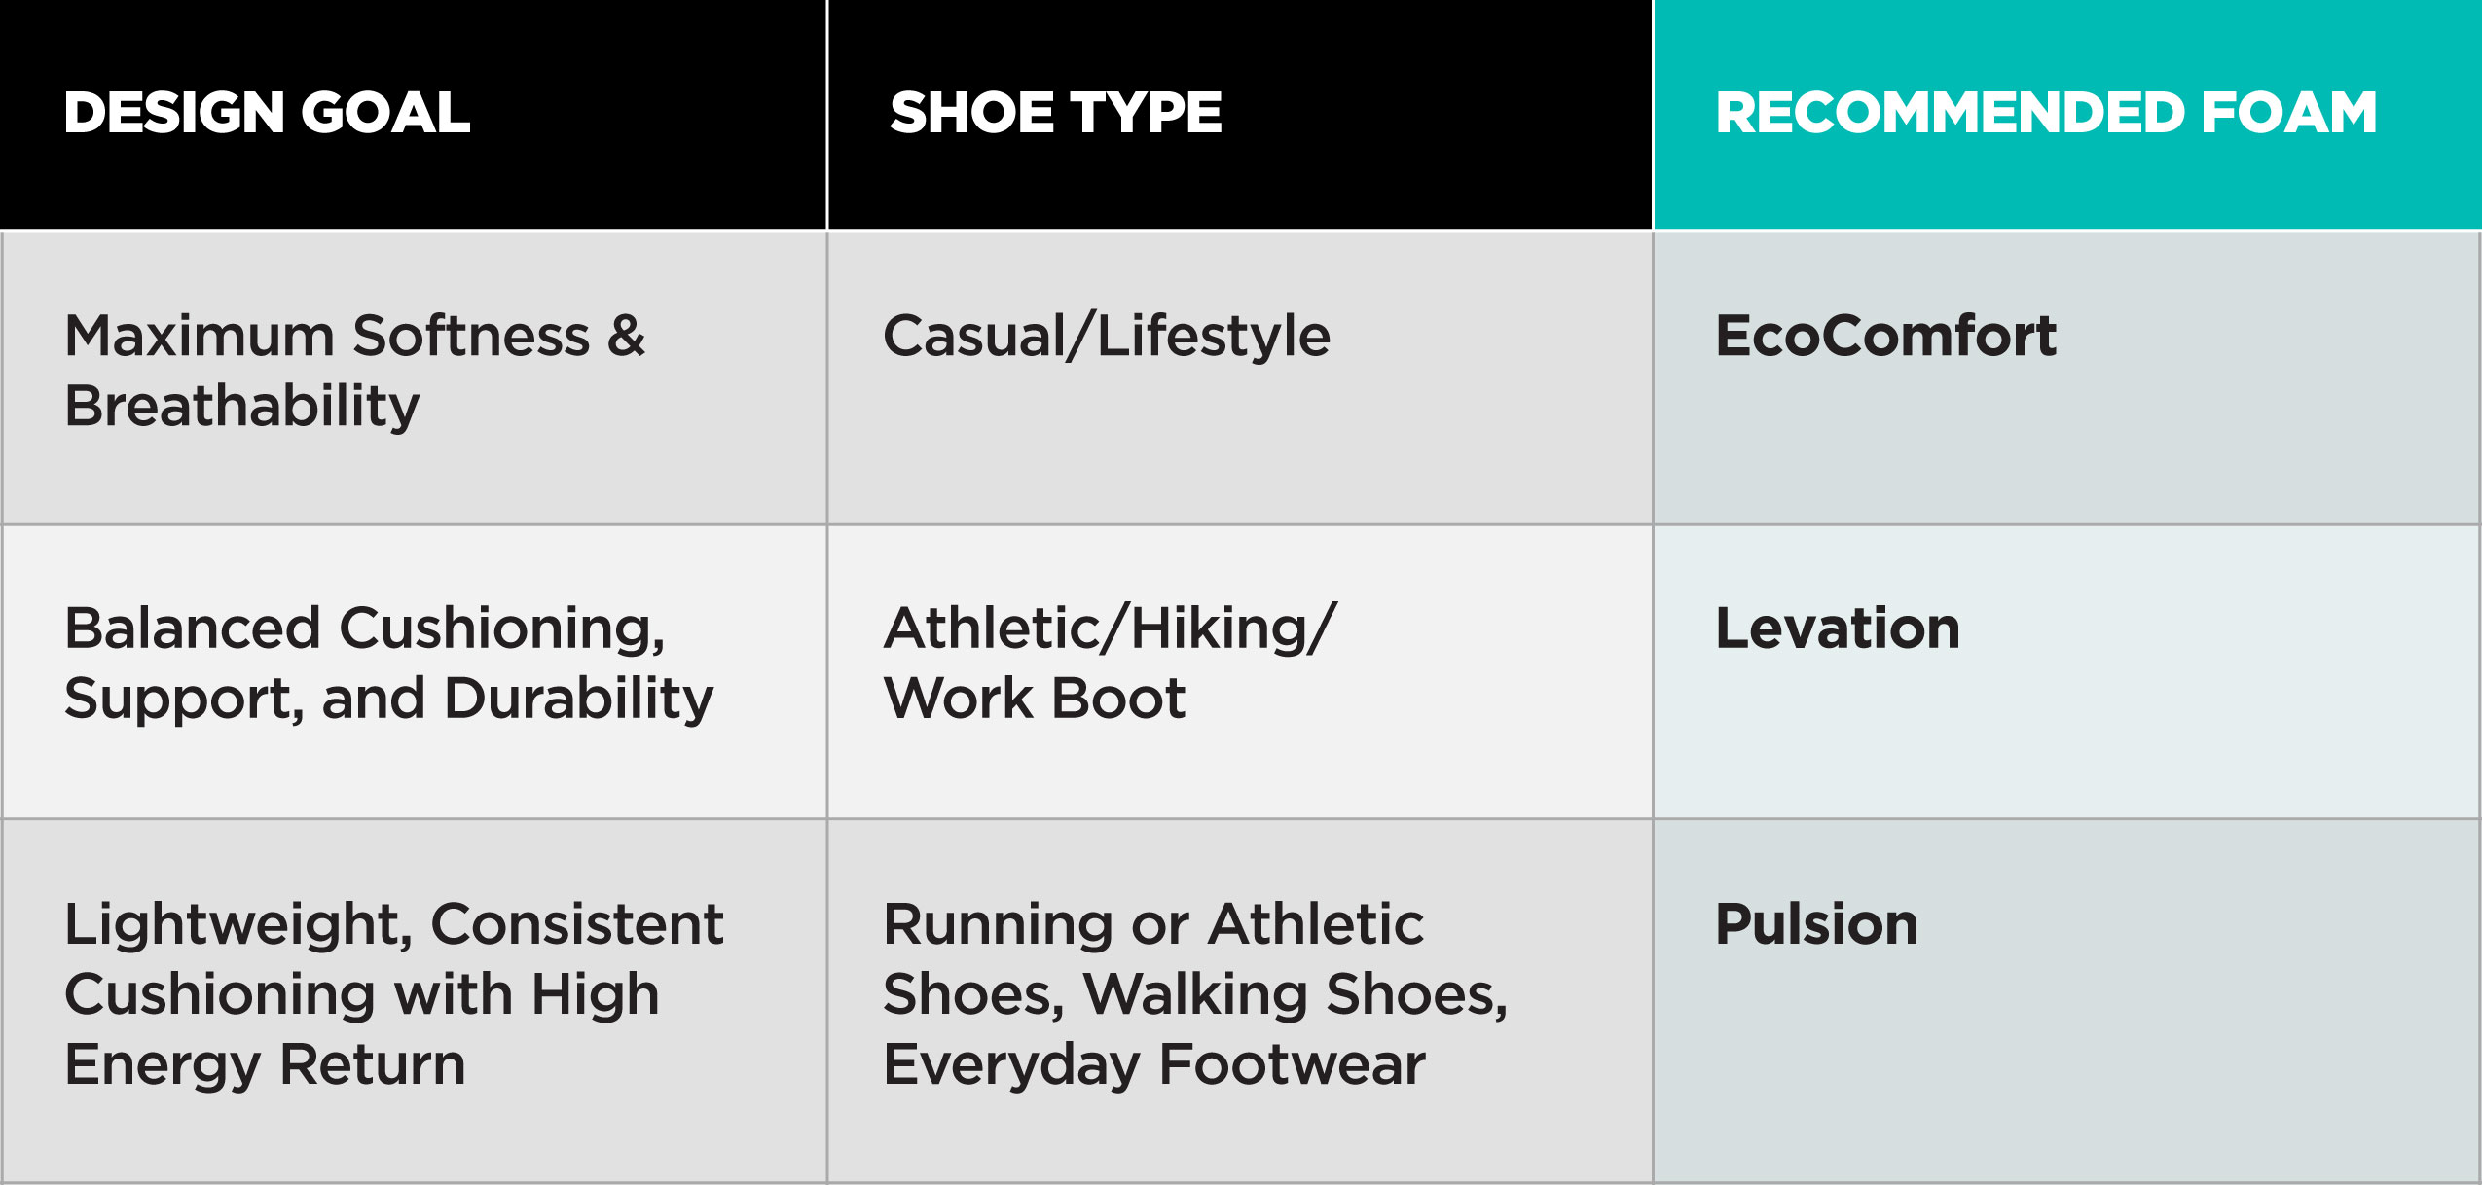2482x1185 pixels.
Task: Click the DESIGN GOAL column header
Action: [267, 113]
